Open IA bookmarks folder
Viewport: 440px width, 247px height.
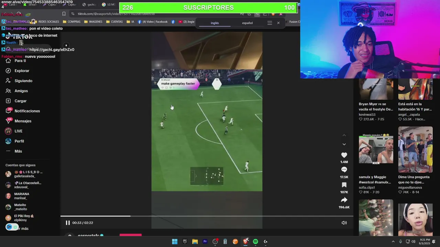pyautogui.click(x=130, y=22)
